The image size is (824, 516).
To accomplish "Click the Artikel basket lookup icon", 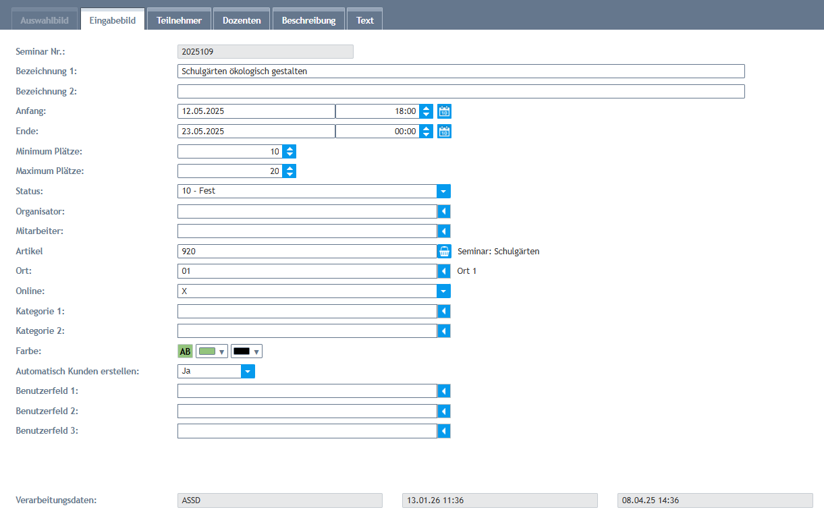I will [444, 252].
